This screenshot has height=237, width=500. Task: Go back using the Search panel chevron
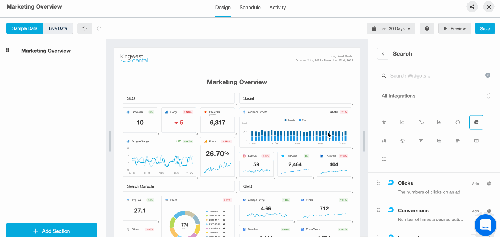(x=383, y=54)
